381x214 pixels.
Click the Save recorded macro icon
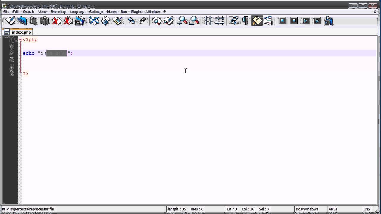click(x=328, y=21)
